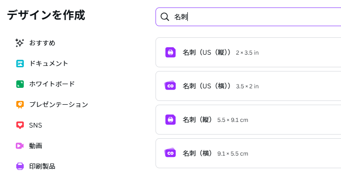341x171 pixels.
Task: Click the ドキュメント icon in the sidebar
Action: point(20,64)
